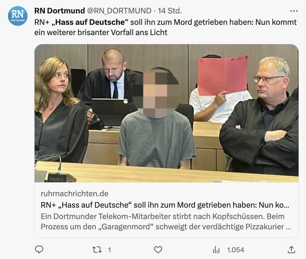The width and height of the screenshot is (306, 259).
Task: Click the card description line mentioning „Garagenmord“
Action: tap(166, 226)
